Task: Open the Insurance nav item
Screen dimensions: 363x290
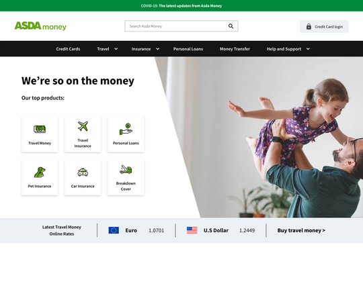Action: pyautogui.click(x=141, y=49)
